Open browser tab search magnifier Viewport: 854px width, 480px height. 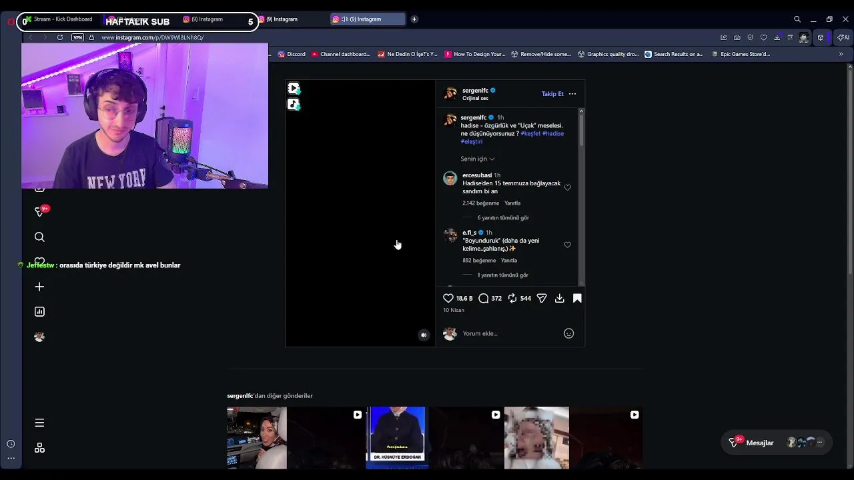pos(797,19)
